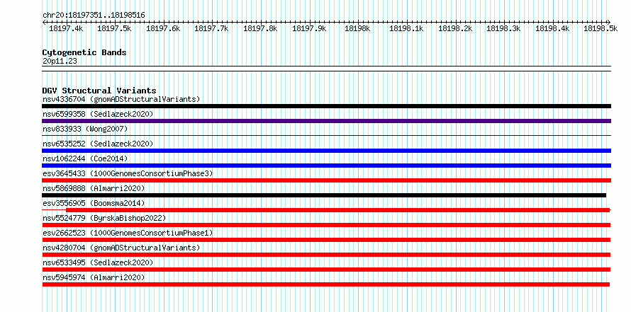
Task: Click the 20p11.23 cytogenetic band bar
Action: point(326,69)
